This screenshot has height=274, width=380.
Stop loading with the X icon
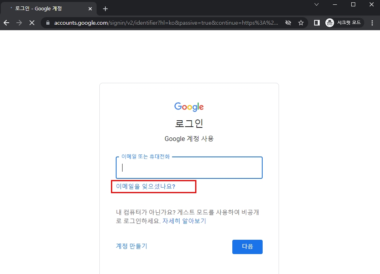coord(32,23)
